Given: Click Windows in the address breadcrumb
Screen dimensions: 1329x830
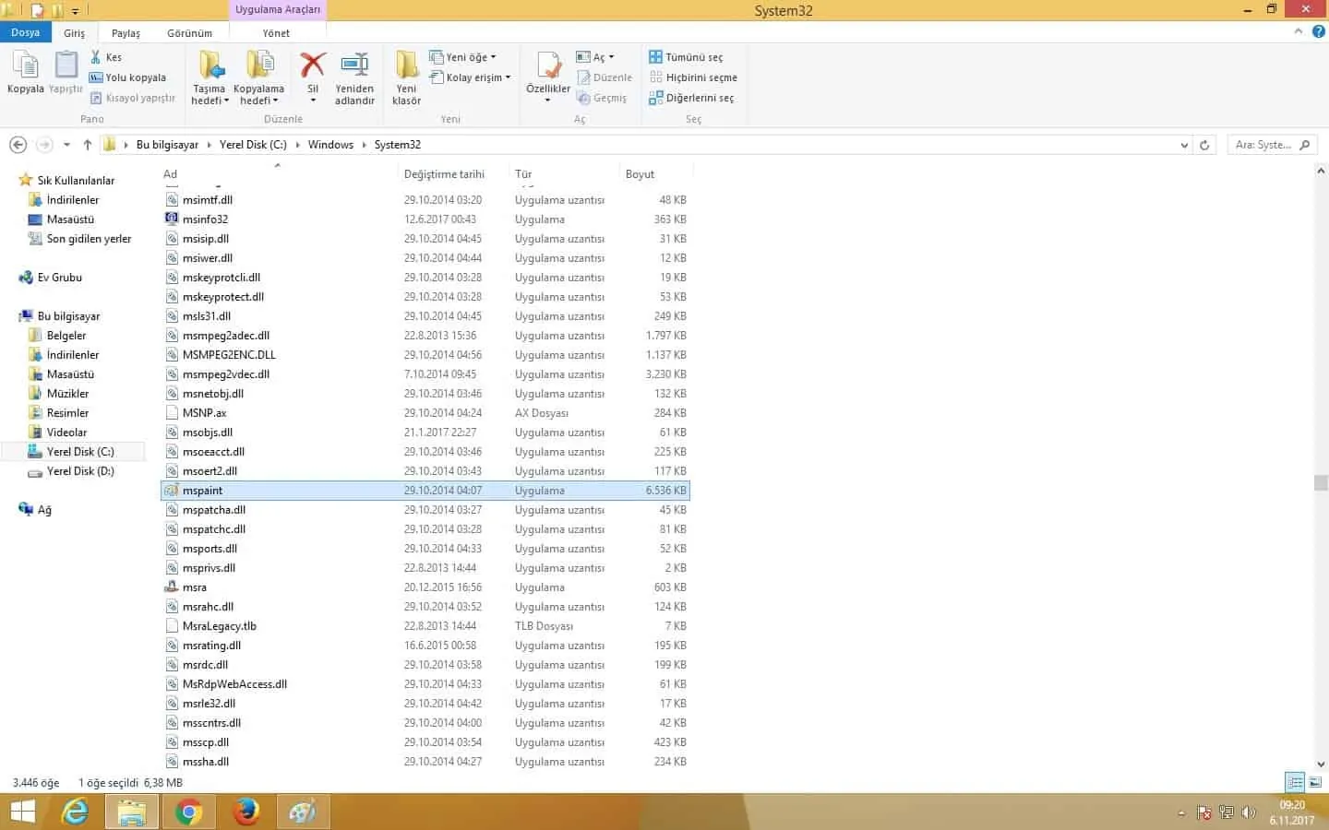Looking at the screenshot, I should click(330, 145).
